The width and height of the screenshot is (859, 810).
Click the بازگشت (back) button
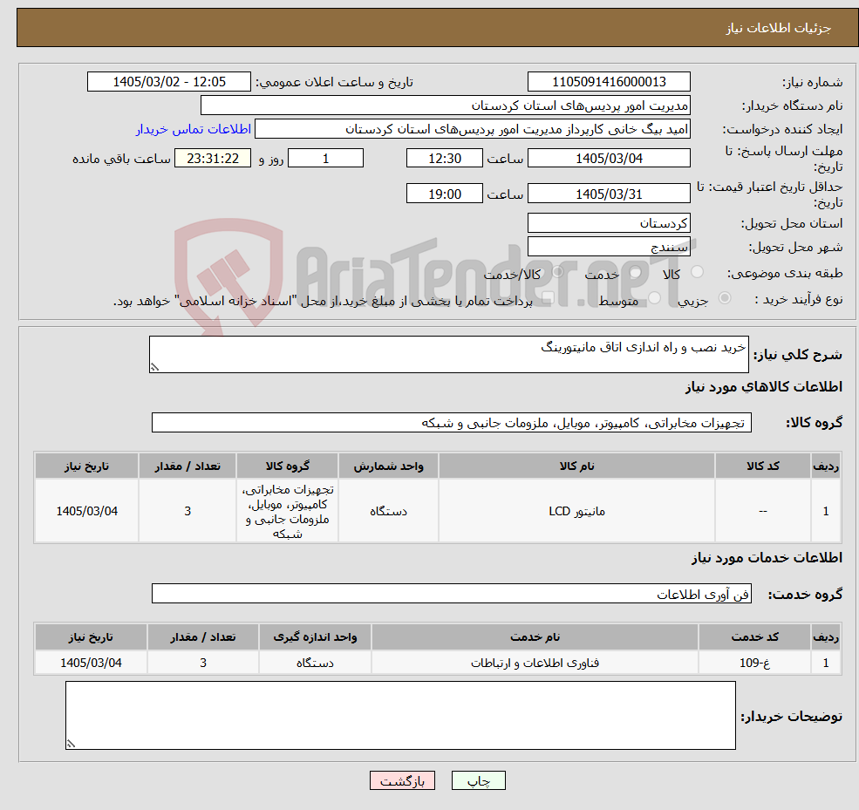[402, 780]
